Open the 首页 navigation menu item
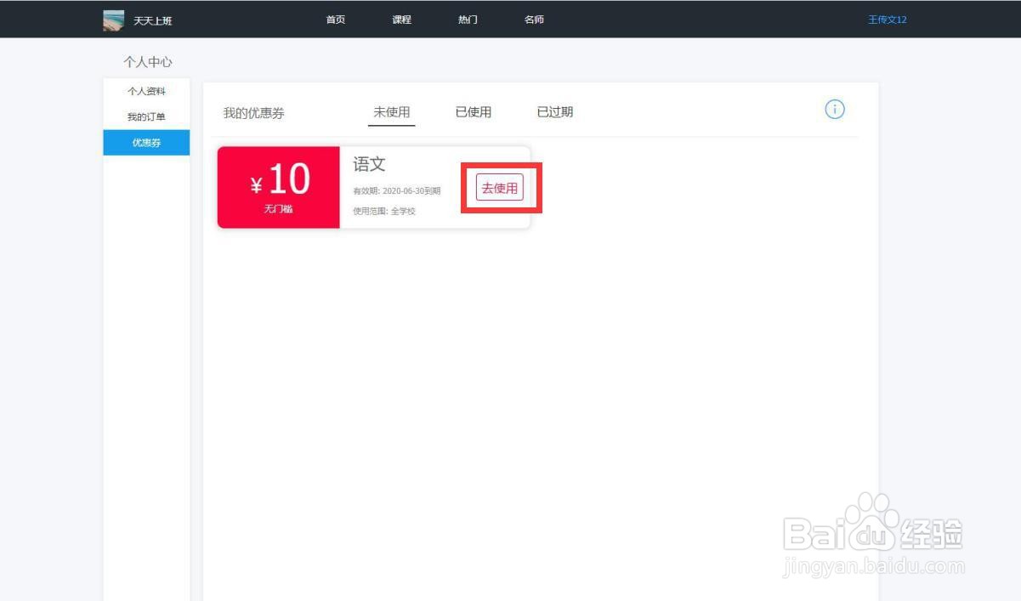This screenshot has height=601, width=1021. (x=334, y=18)
